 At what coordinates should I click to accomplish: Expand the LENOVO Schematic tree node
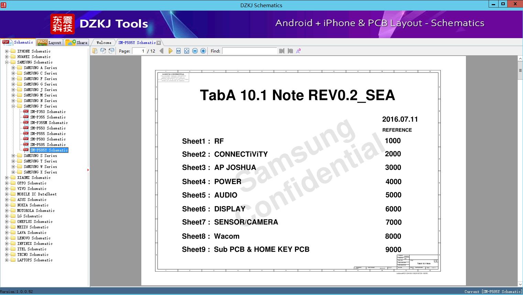(7, 238)
